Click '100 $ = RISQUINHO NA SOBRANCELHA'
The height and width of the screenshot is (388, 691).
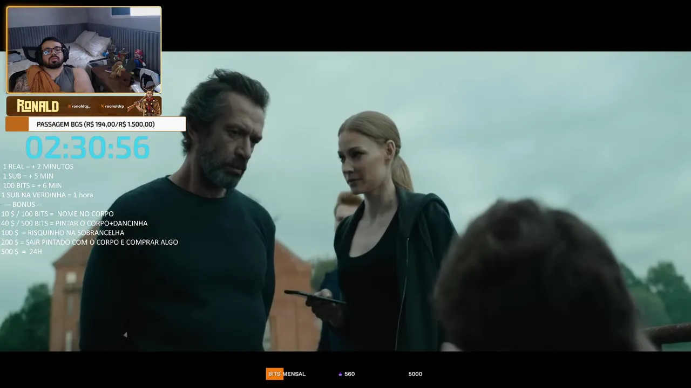[63, 233]
